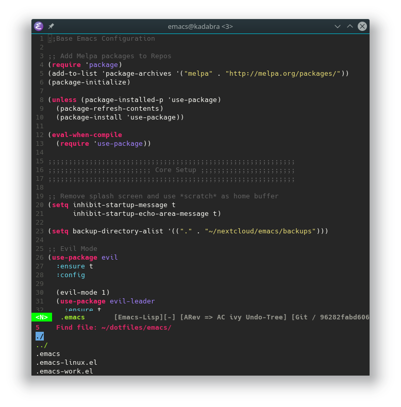401x407 pixels.
Task: Minimize the window using the down chevron
Action: coord(338,26)
